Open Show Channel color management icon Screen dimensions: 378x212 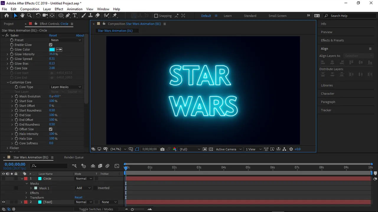(175, 149)
